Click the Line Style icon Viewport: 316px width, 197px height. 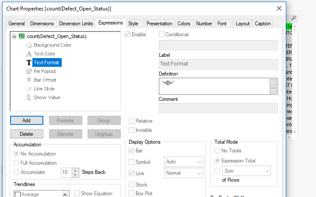pyautogui.click(x=28, y=89)
